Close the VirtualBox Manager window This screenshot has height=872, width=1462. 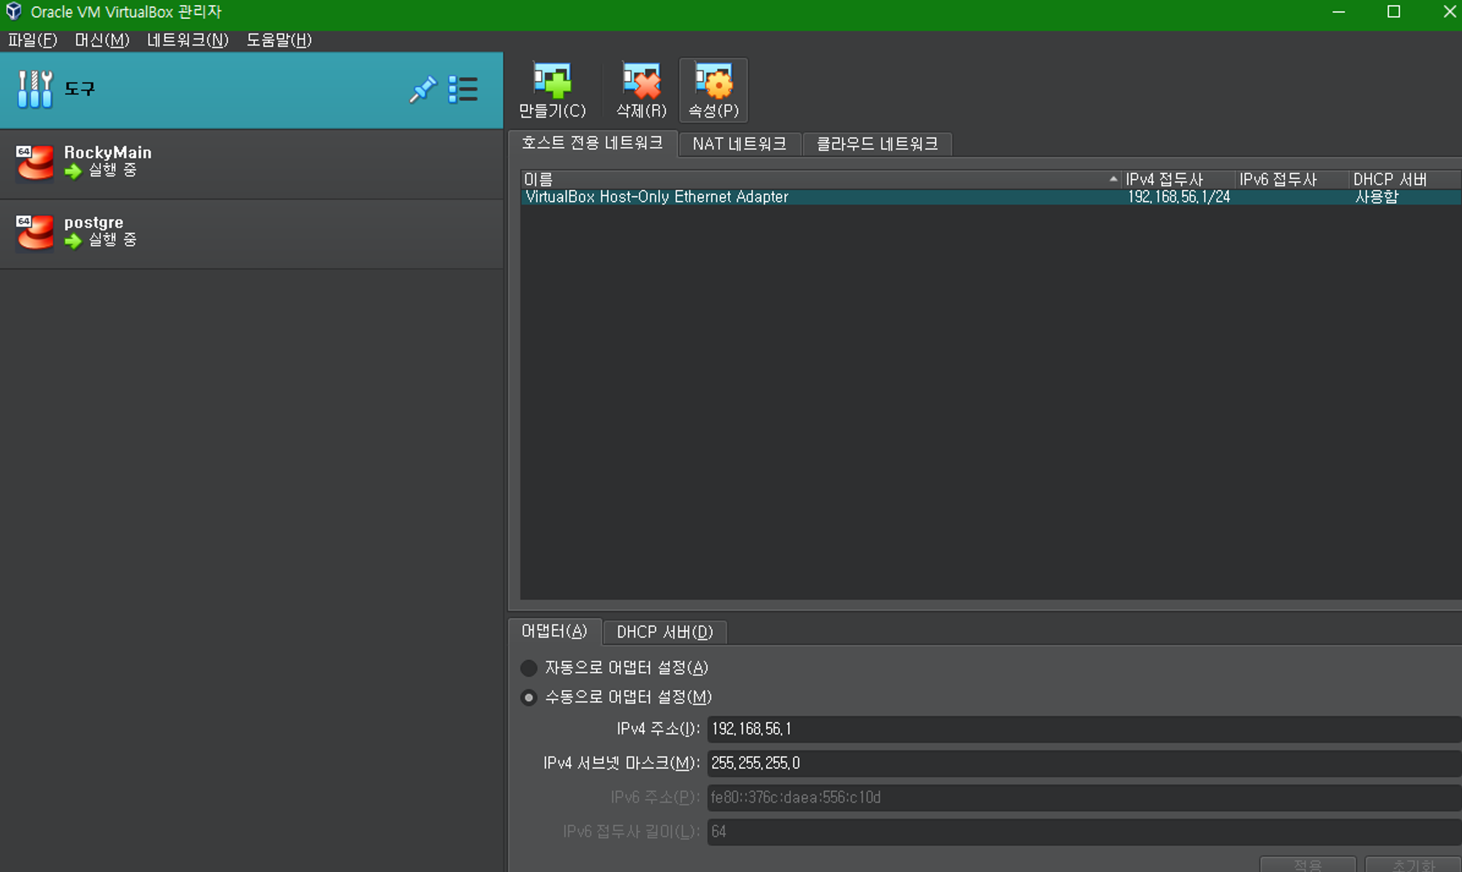tap(1449, 12)
